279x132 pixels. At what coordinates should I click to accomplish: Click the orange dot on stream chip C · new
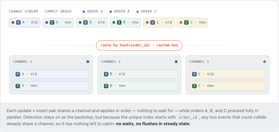pyautogui.click(x=181, y=23)
